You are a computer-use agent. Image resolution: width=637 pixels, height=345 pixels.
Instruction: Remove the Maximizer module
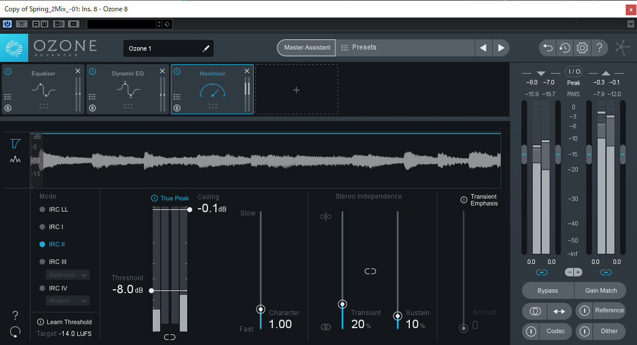pos(246,71)
